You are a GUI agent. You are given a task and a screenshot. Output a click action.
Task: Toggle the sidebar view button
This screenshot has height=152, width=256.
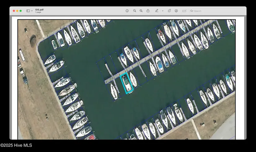tap(28, 11)
